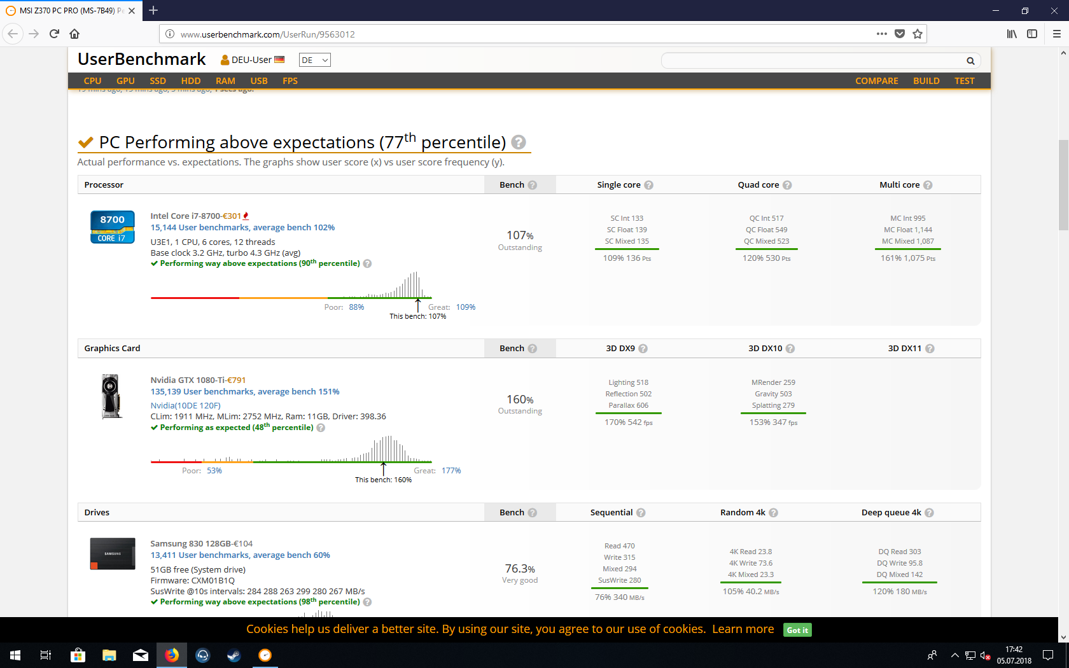Image resolution: width=1069 pixels, height=668 pixels.
Task: Open 15,144 User benchmarks link
Action: click(x=242, y=228)
